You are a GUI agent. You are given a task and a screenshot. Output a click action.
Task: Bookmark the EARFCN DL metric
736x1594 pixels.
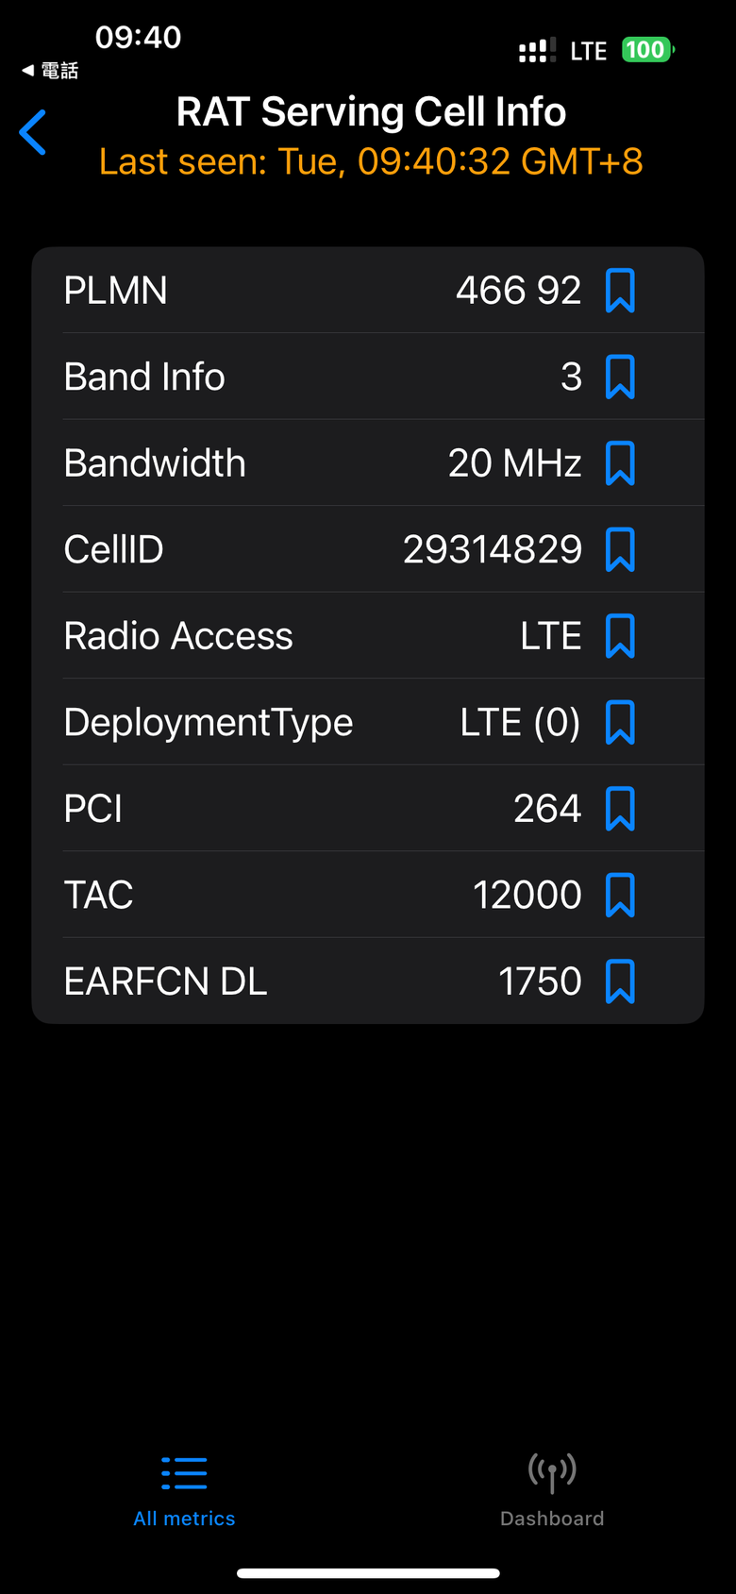[x=620, y=982]
